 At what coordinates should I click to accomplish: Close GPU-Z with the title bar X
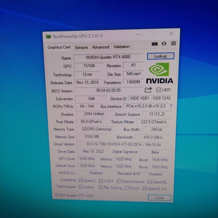[x=171, y=34]
